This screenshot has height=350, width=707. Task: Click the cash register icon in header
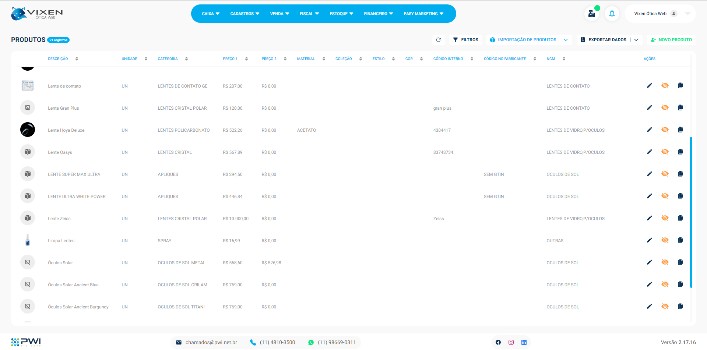coord(591,14)
